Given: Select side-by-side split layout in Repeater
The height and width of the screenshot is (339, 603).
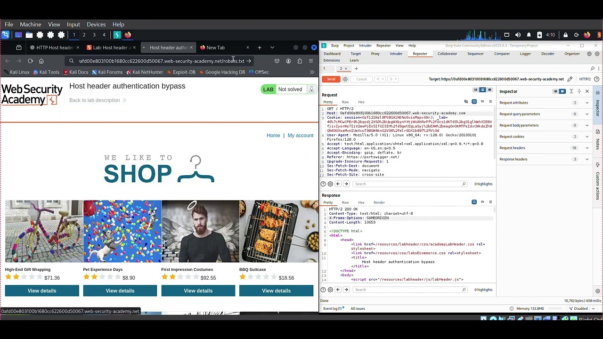Looking at the screenshot, I should [x=476, y=90].
